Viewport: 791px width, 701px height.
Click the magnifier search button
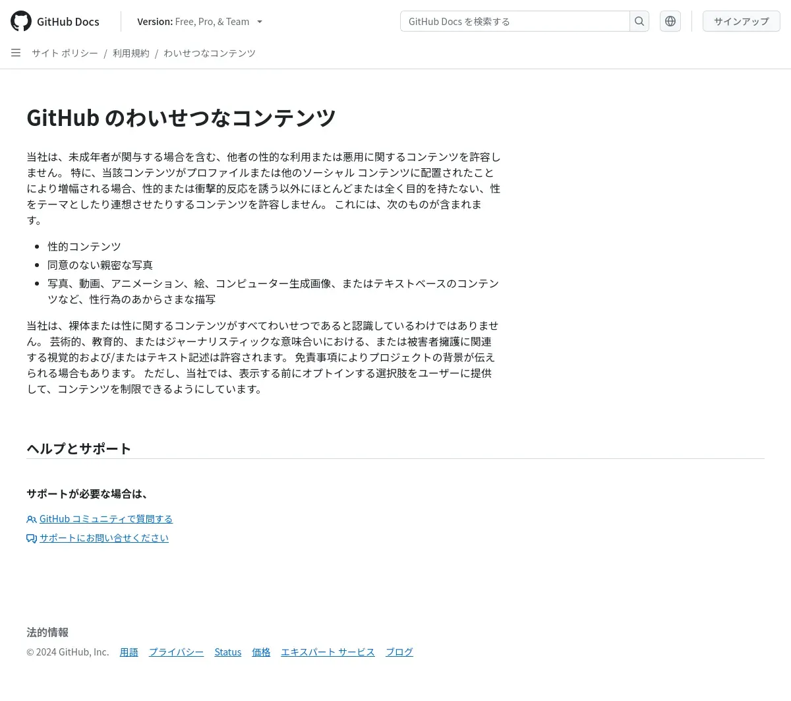pos(639,21)
